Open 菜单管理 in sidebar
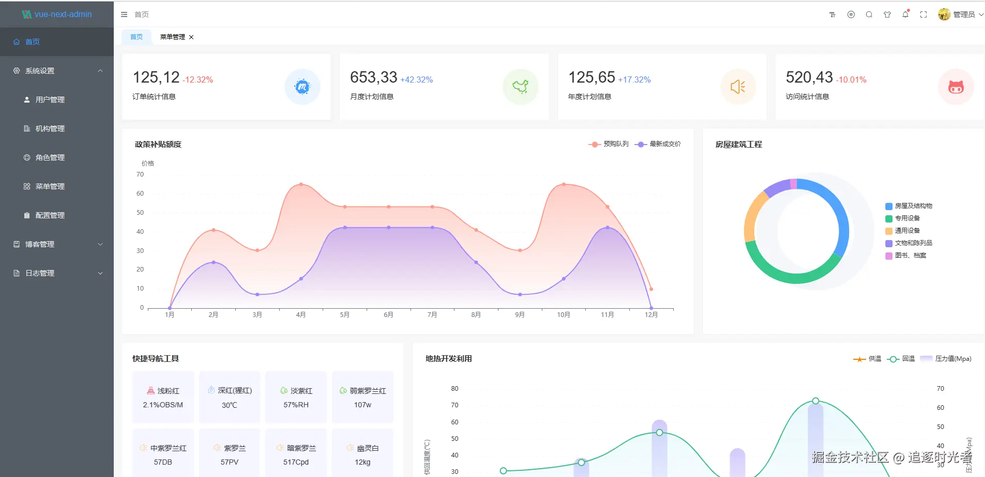The width and height of the screenshot is (985, 477). [57, 186]
